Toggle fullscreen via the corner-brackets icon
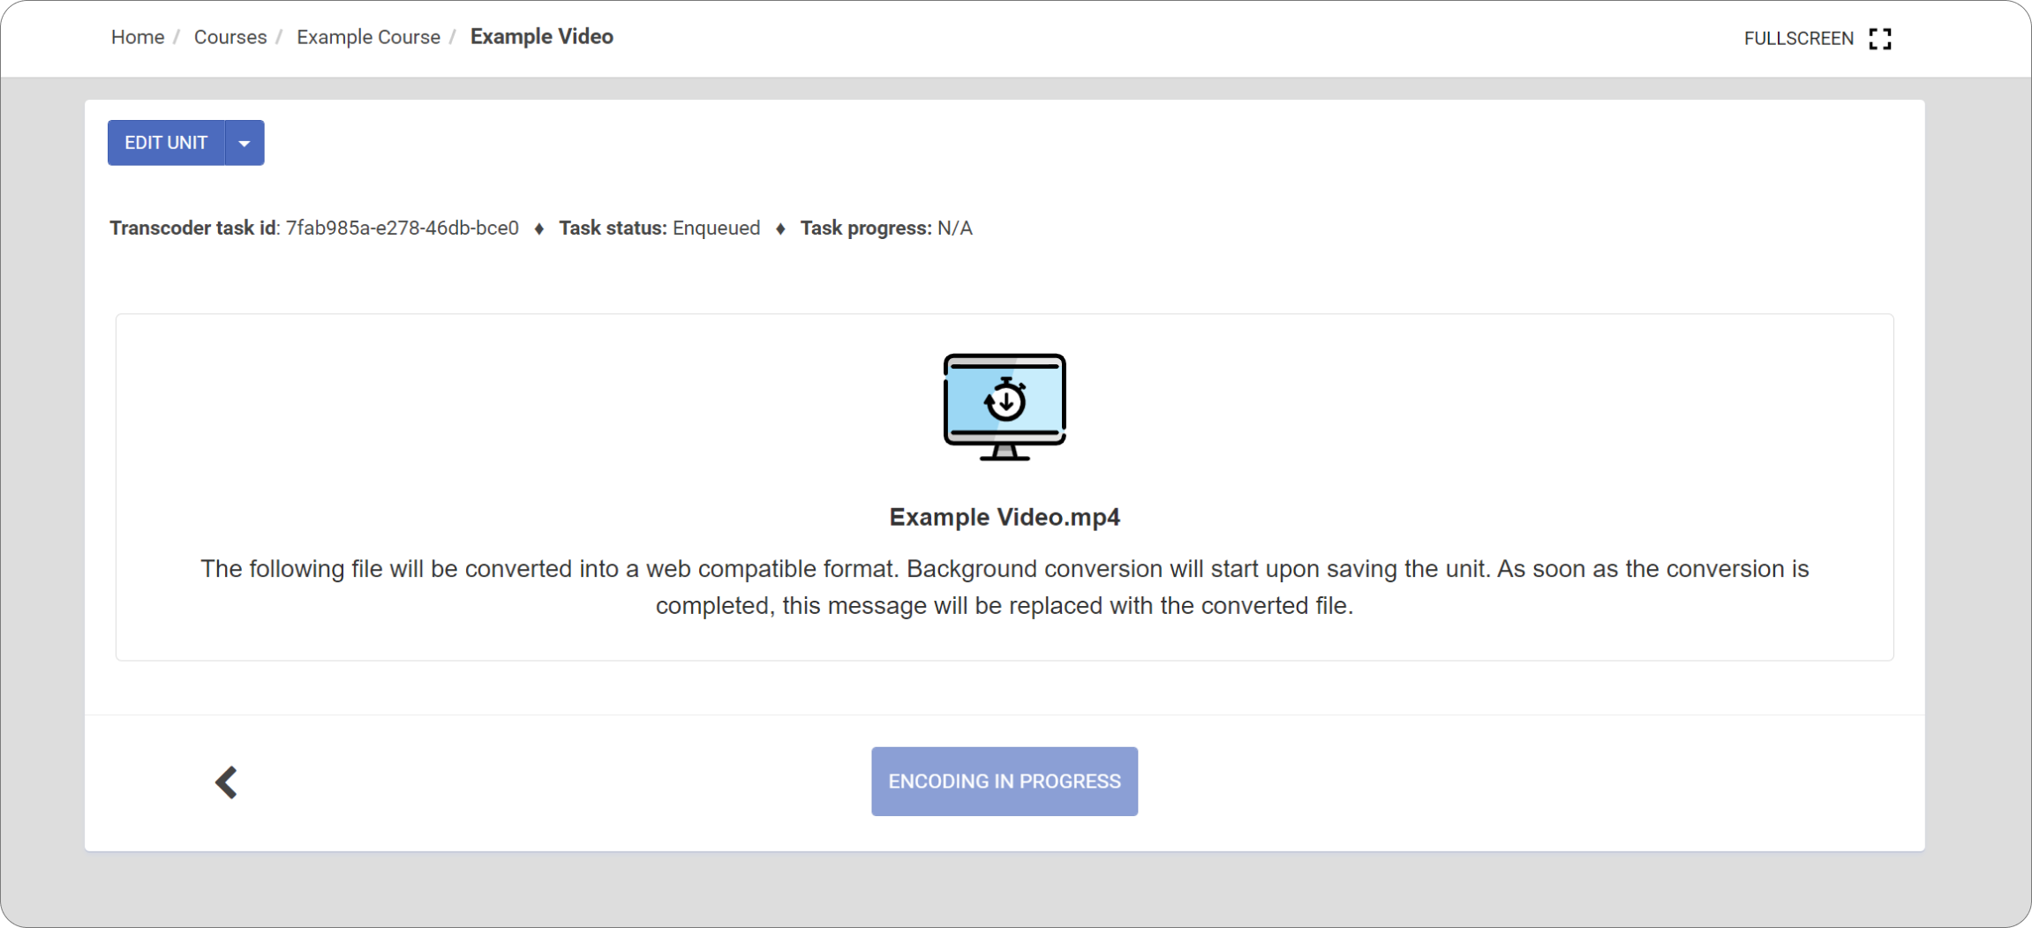This screenshot has width=2032, height=928. [x=1880, y=39]
